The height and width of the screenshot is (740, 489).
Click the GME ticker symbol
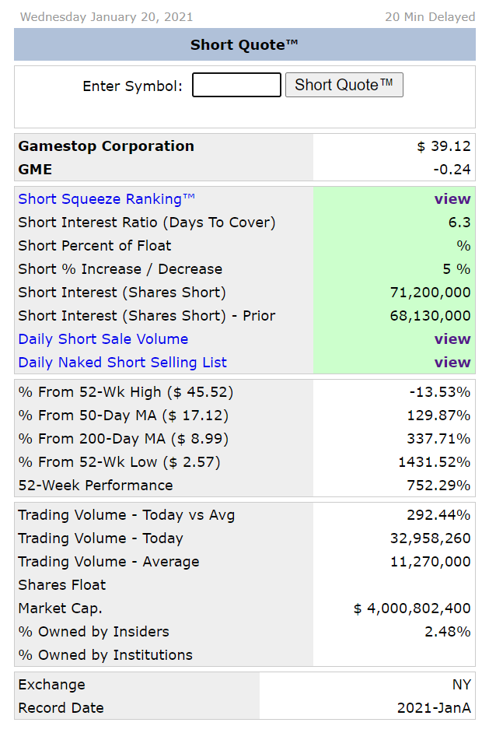[x=35, y=170]
